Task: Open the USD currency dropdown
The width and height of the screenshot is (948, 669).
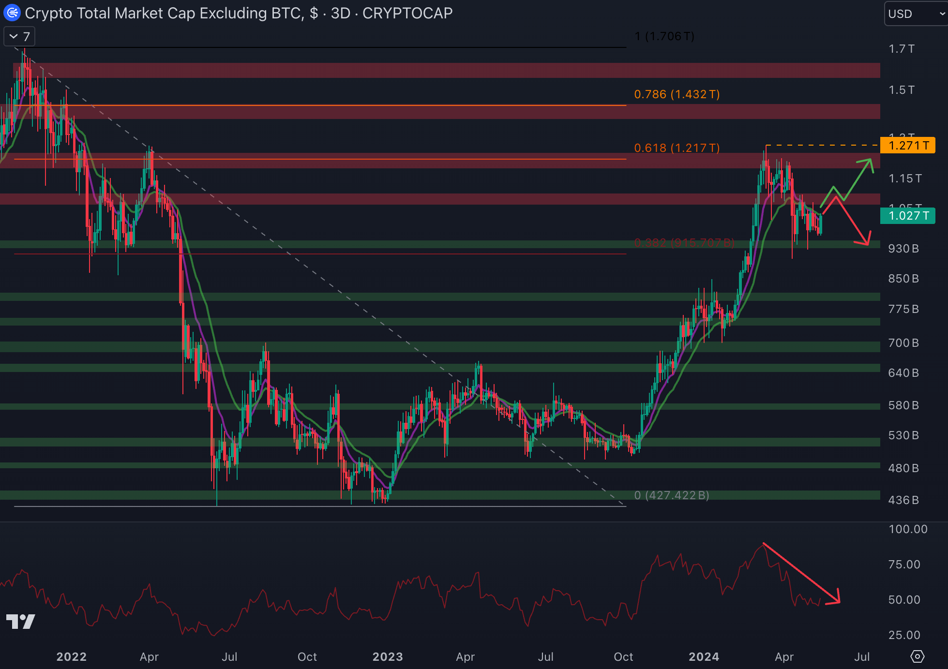Action: click(915, 14)
